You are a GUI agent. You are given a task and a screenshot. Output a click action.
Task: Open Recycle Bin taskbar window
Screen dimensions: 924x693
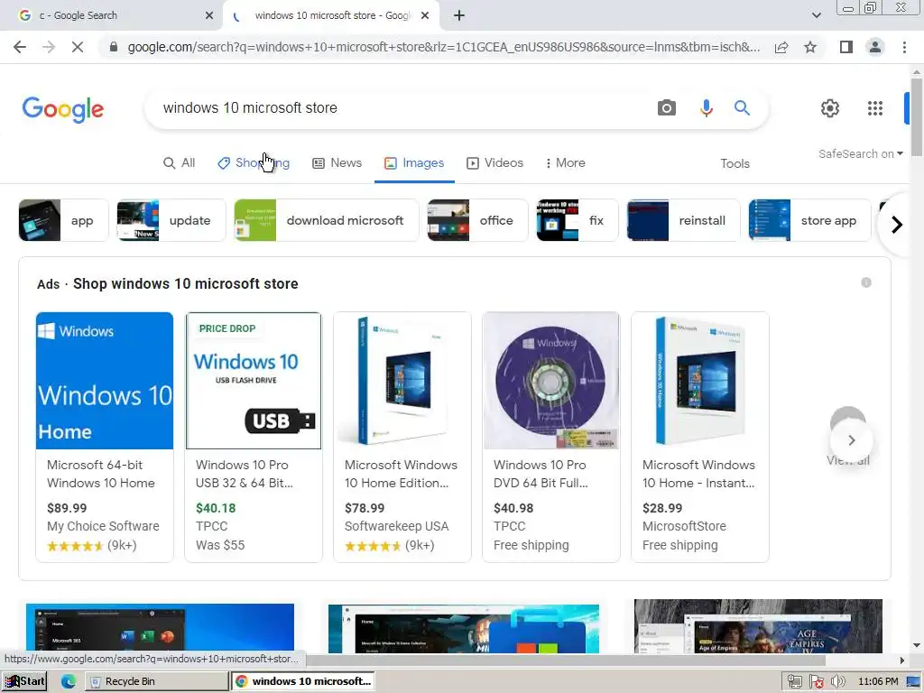point(157,681)
